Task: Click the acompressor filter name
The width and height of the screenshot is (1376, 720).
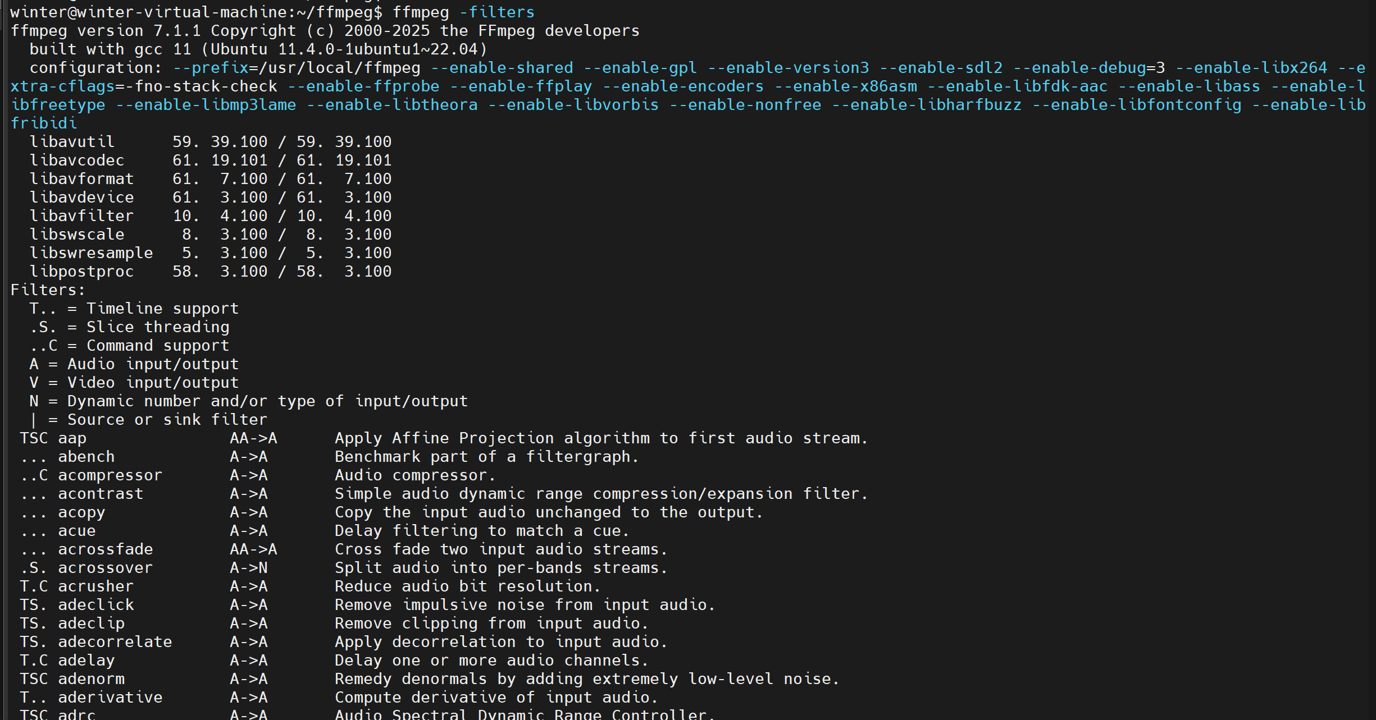Action: pos(110,475)
